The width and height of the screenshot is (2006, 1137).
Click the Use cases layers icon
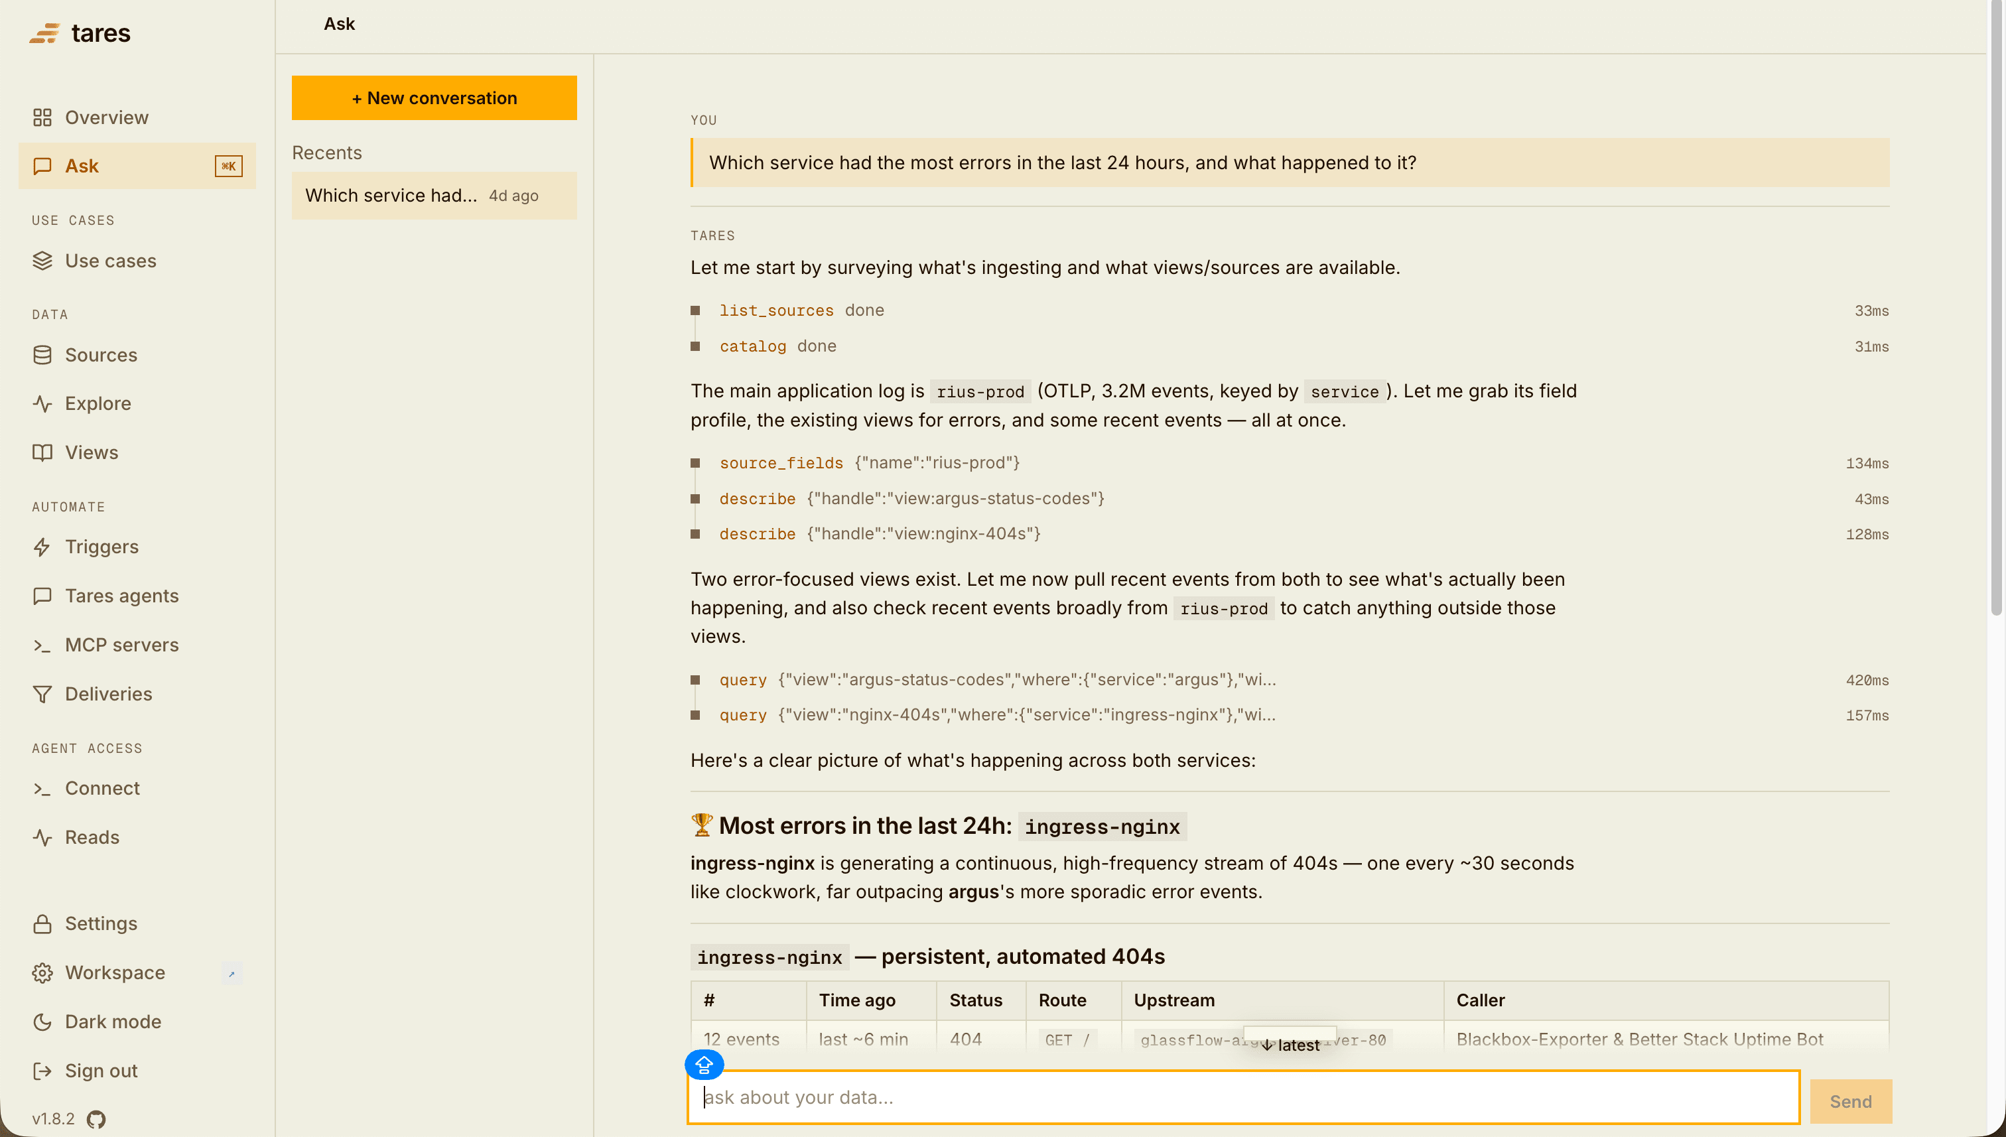[x=42, y=261]
